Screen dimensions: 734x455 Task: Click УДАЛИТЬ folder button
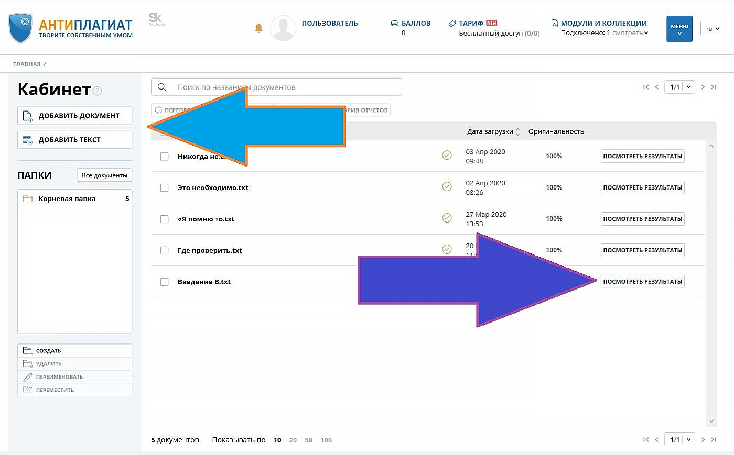pos(74,363)
